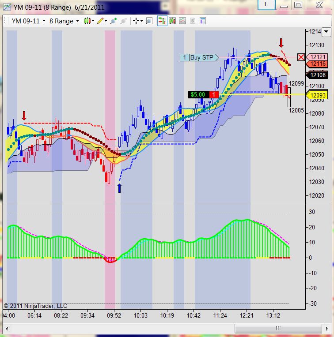Open the chart style candlestick tool

tap(87, 21)
